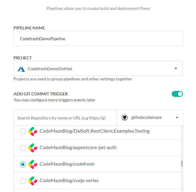Expand the Project dropdown arrow

click(x=176, y=69)
